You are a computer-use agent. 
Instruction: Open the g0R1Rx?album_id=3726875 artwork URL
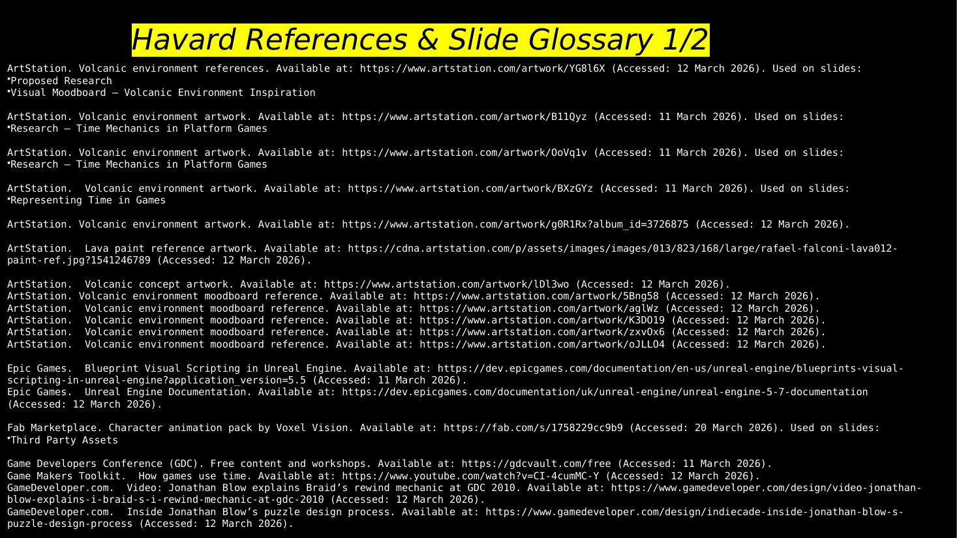coord(515,224)
